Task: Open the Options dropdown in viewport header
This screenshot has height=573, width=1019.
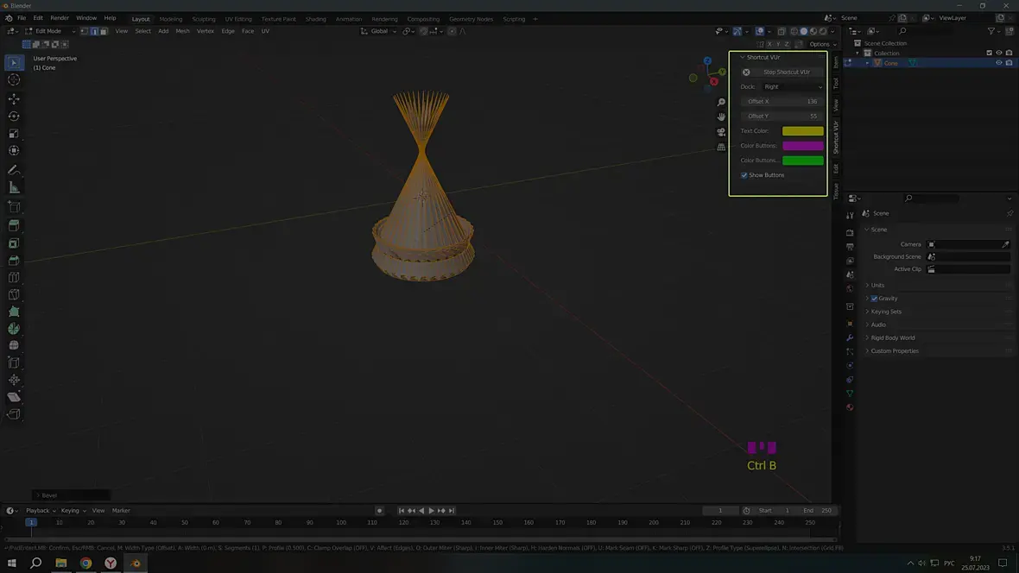Action: (822, 44)
